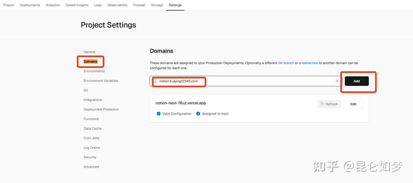413x183 pixels.
Task: Switch to the Speed Insights tab
Action: (77, 5)
